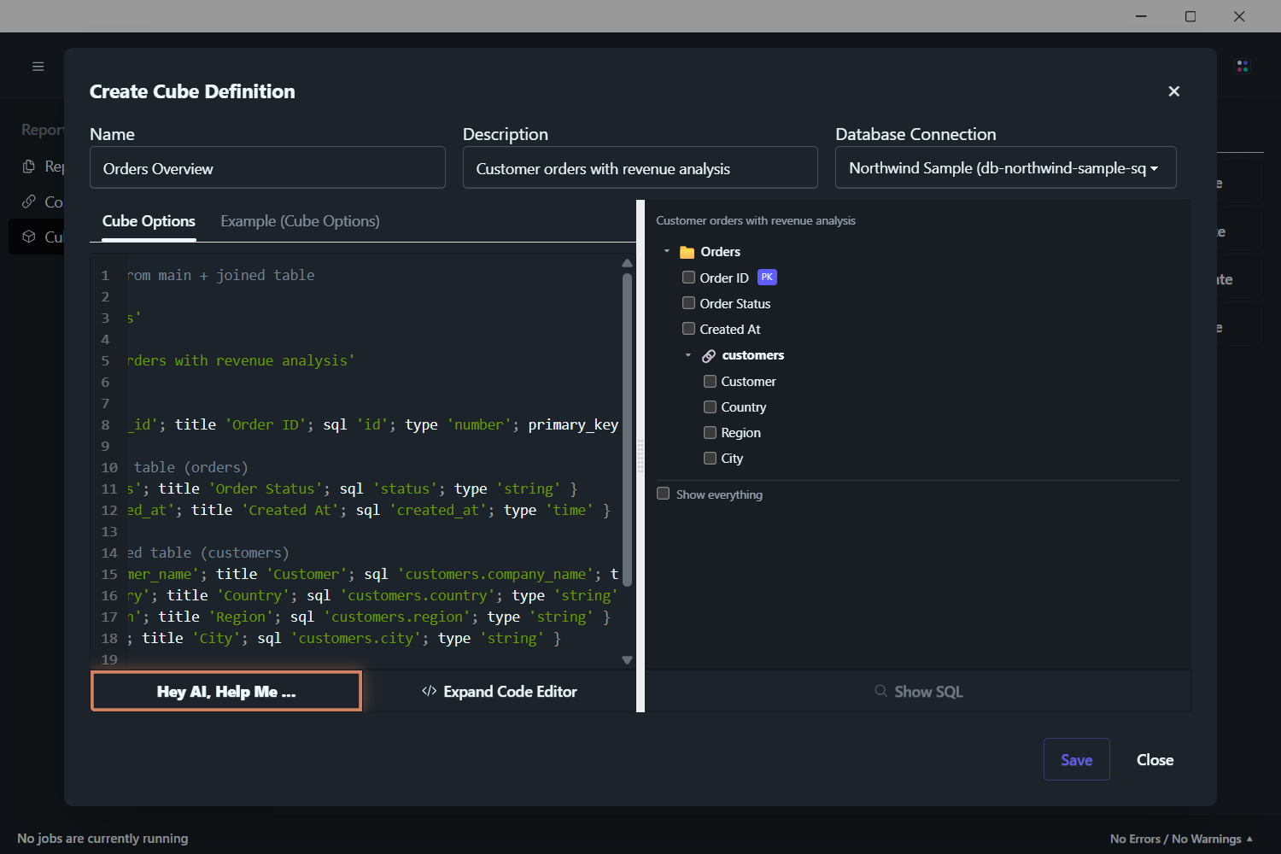Click the Description input field
1281x854 pixels.
click(x=640, y=167)
